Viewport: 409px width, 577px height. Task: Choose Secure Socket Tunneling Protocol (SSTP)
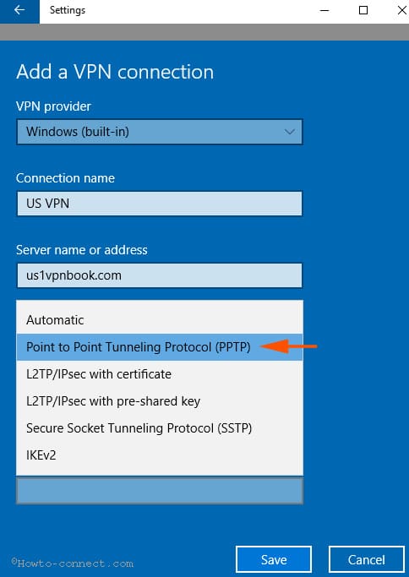(160, 428)
